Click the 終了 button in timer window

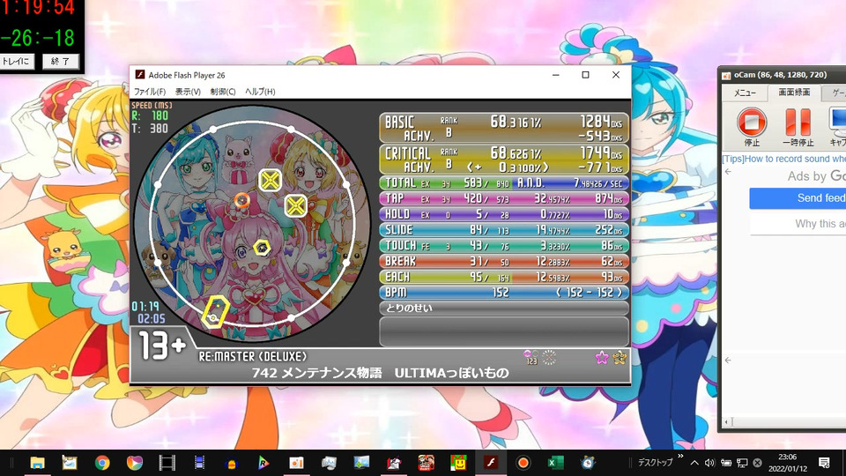pos(61,62)
